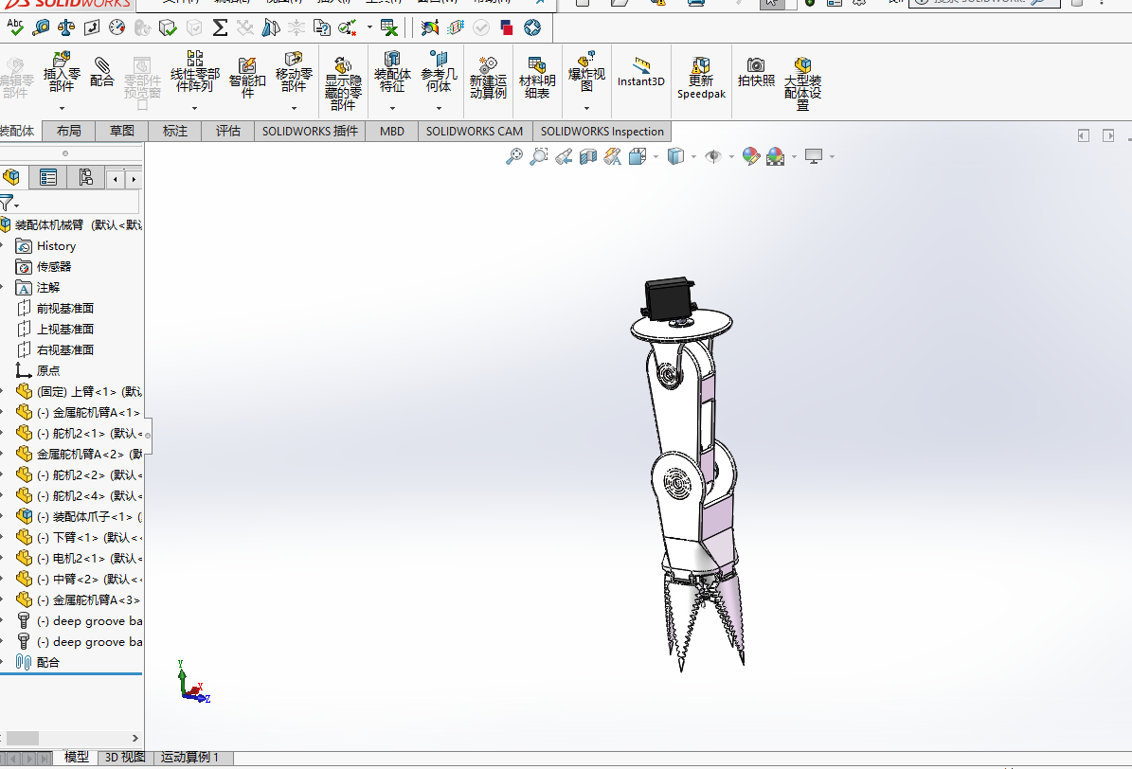Viewport: 1132px width, 769px height.
Task: Click the Sensor gauge icon in toolbar
Action: coord(117,27)
